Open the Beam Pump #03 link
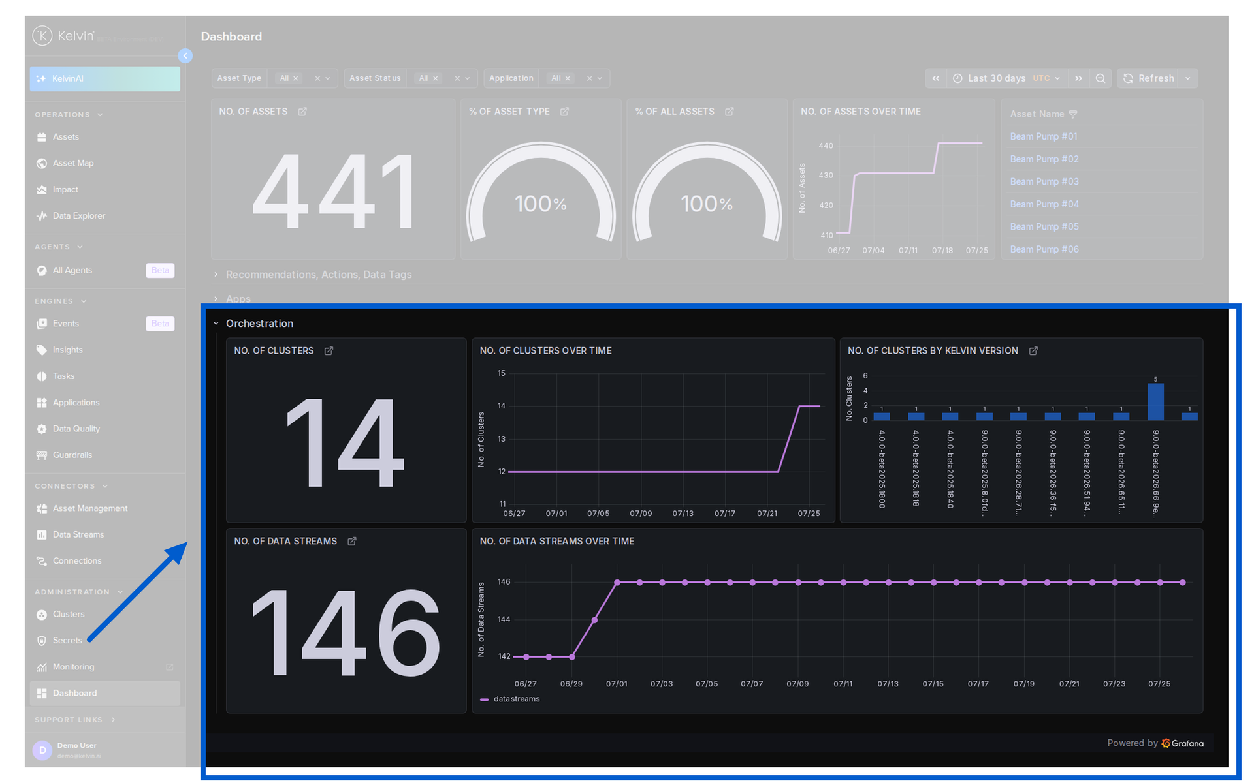This screenshot has width=1254, height=783. pos(1044,181)
